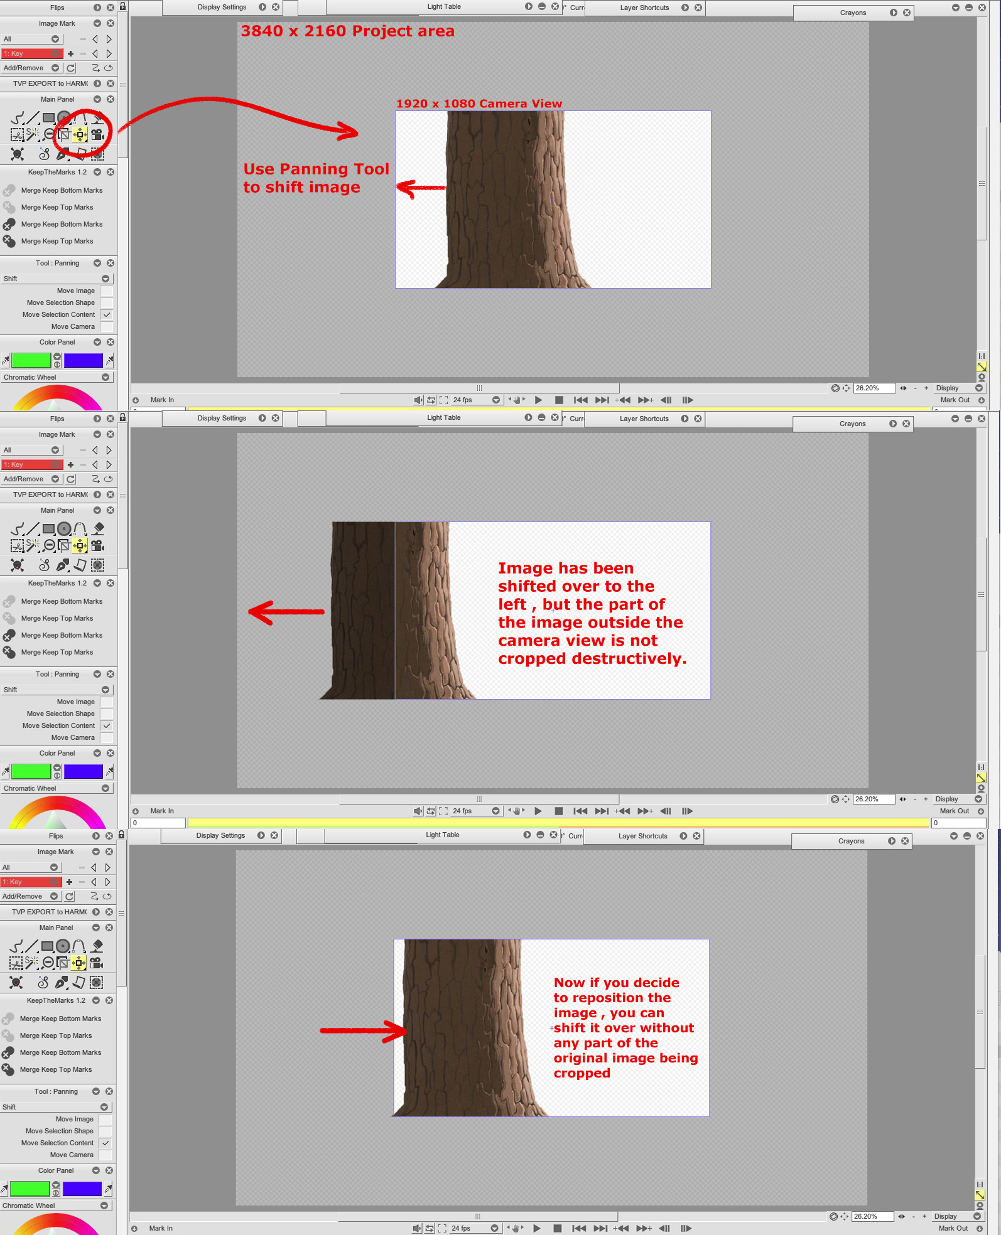
Task: Collapse the Main Panel in top screenshot
Action: 97,99
